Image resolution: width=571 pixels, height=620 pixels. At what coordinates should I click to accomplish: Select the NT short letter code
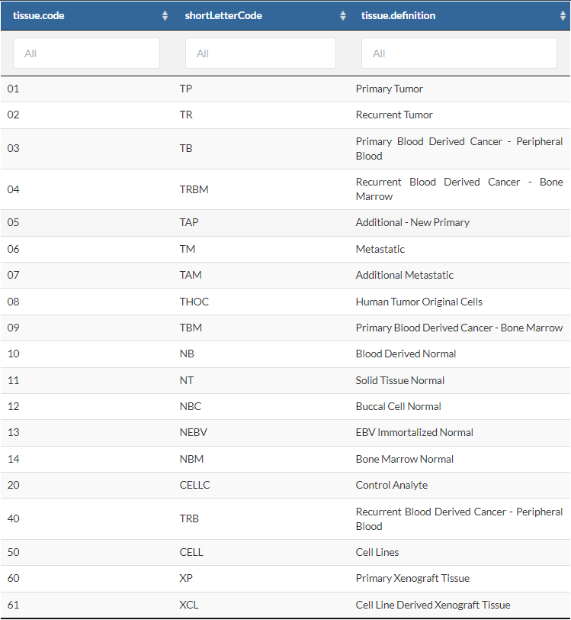186,381
